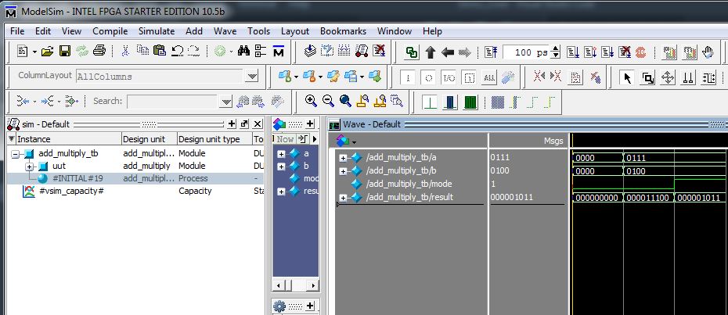Print with the printer toolbar icon

click(99, 51)
